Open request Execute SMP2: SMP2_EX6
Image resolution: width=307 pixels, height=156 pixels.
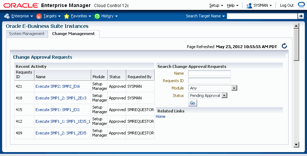click(57, 86)
